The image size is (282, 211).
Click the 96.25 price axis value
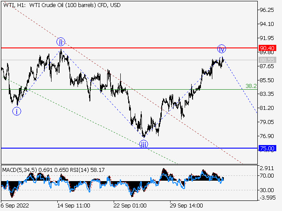pos(267,10)
